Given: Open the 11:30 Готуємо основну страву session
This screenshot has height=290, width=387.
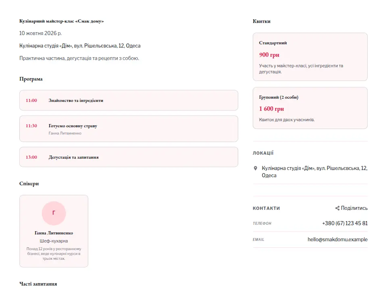Looking at the screenshot, I should pos(129,129).
